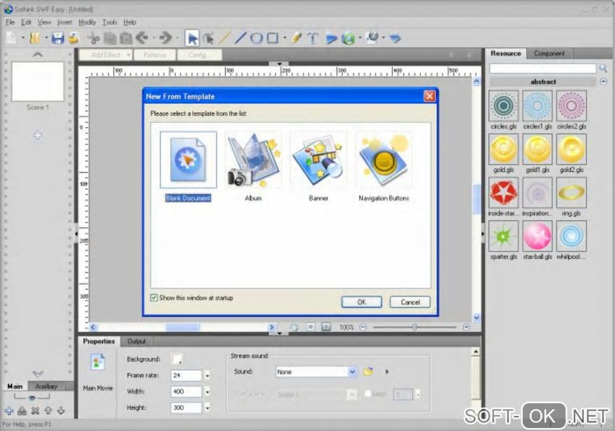
Task: Open the dropdown arrow next to New document icon
Action: [x=23, y=38]
